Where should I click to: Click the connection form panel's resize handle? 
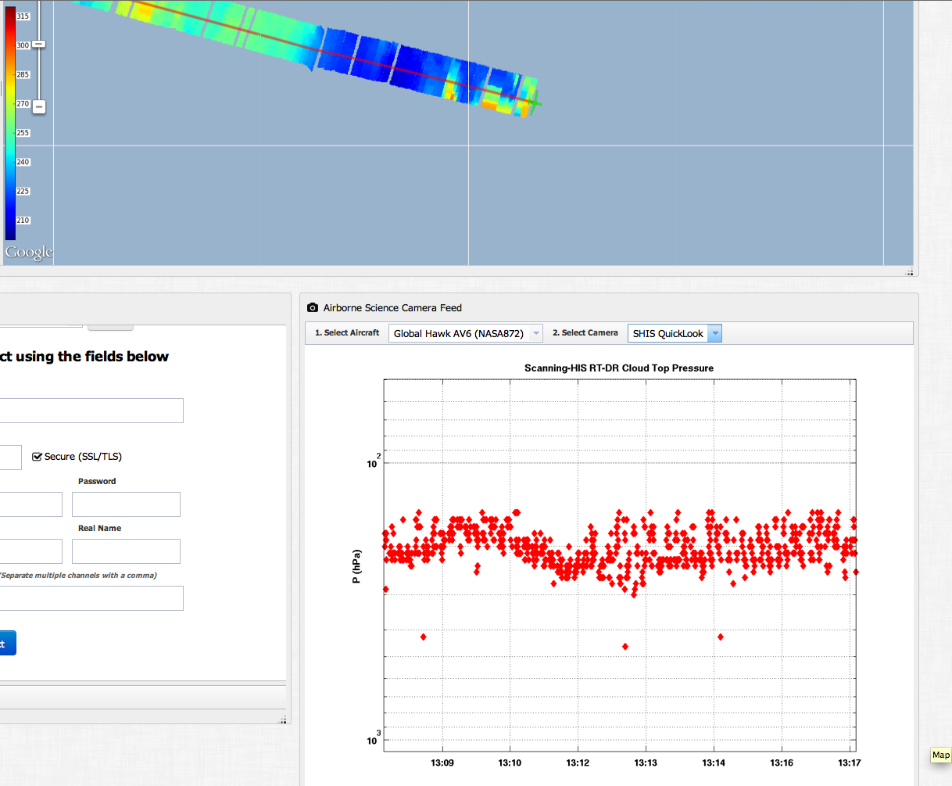(x=283, y=720)
